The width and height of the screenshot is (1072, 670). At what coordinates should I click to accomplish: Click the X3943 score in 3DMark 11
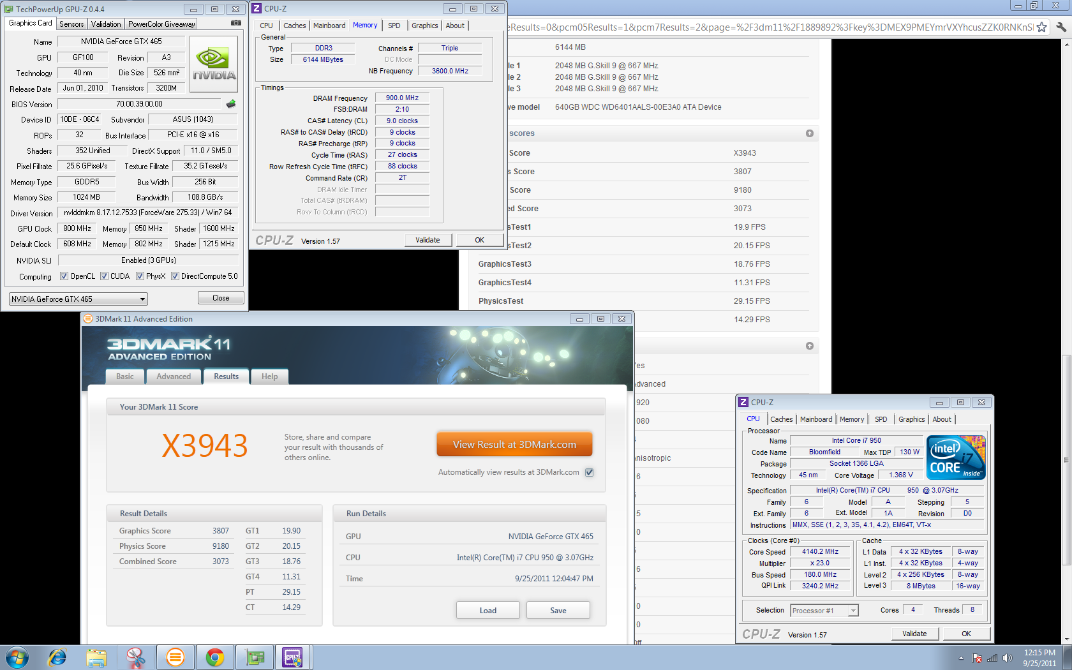[x=205, y=445]
